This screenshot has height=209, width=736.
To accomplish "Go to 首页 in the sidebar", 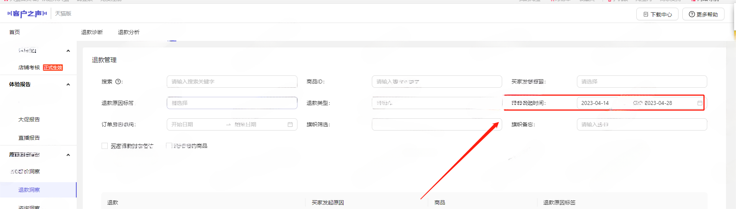I will 15,32.
